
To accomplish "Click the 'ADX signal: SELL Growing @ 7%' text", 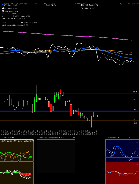I will click(15, 25).
